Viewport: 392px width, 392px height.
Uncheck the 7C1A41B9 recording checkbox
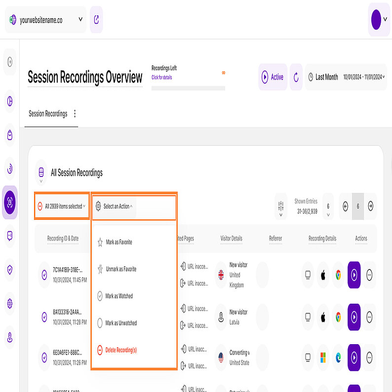click(44, 275)
